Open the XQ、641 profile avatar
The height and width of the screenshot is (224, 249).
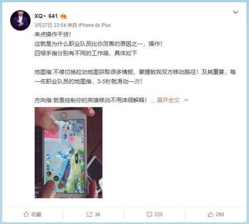pyautogui.click(x=20, y=20)
